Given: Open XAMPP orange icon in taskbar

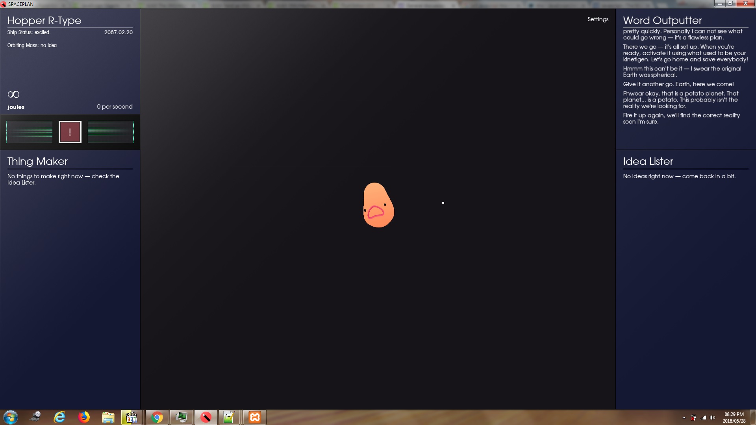Looking at the screenshot, I should coord(255,417).
